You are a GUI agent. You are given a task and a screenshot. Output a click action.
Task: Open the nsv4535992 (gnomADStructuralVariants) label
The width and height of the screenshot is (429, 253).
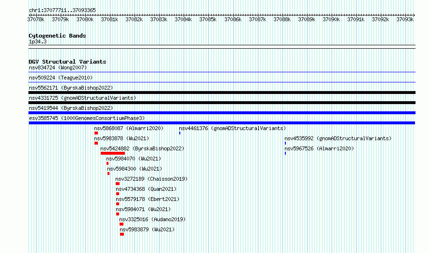click(338, 138)
